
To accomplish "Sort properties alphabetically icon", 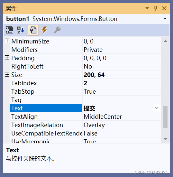I will (20, 30).
